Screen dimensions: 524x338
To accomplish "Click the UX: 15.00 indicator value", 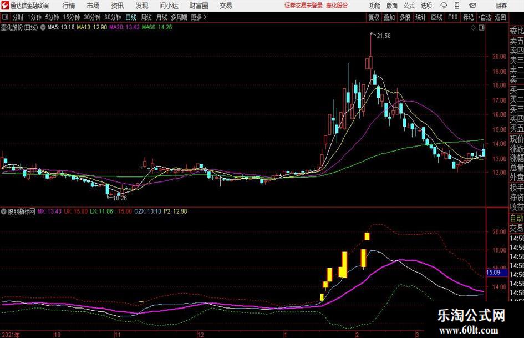I will point(75,211).
